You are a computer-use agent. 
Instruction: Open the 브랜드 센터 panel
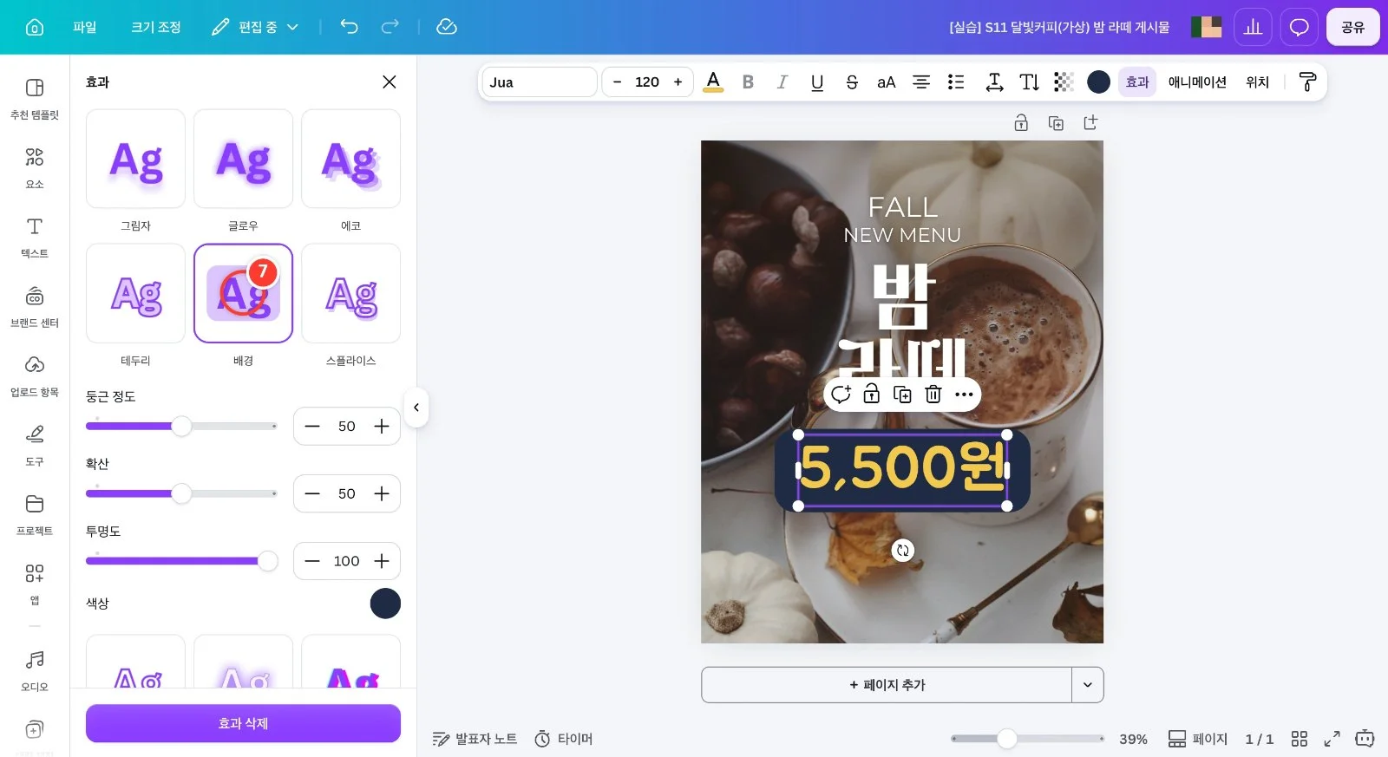35,306
